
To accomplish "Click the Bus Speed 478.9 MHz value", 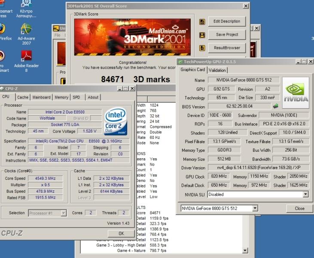I will 46,191.
